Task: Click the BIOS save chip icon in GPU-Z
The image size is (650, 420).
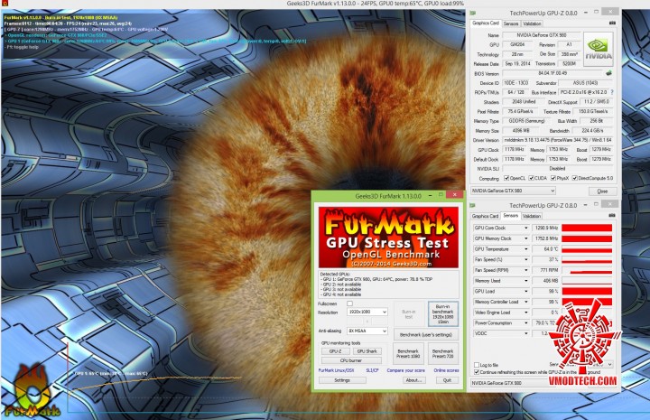Action: pos(608,73)
